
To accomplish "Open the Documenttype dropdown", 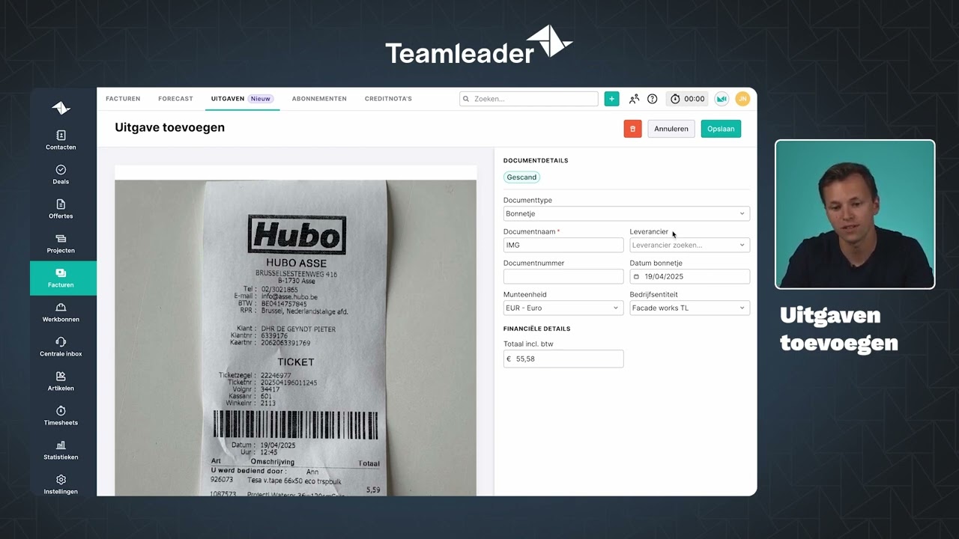I will [626, 214].
